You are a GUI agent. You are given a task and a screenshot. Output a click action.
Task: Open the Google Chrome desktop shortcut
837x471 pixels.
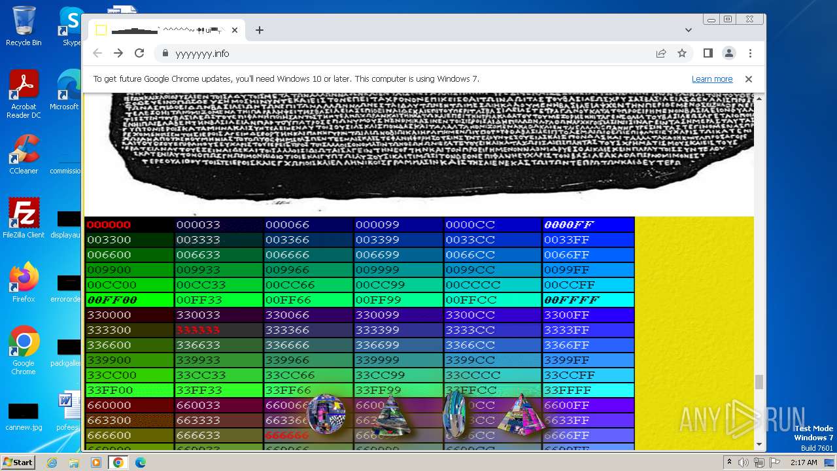click(24, 351)
